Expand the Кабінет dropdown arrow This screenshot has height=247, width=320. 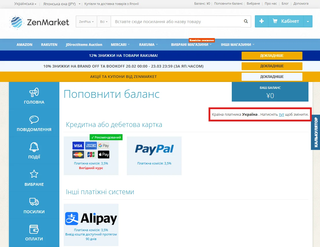click(308, 21)
